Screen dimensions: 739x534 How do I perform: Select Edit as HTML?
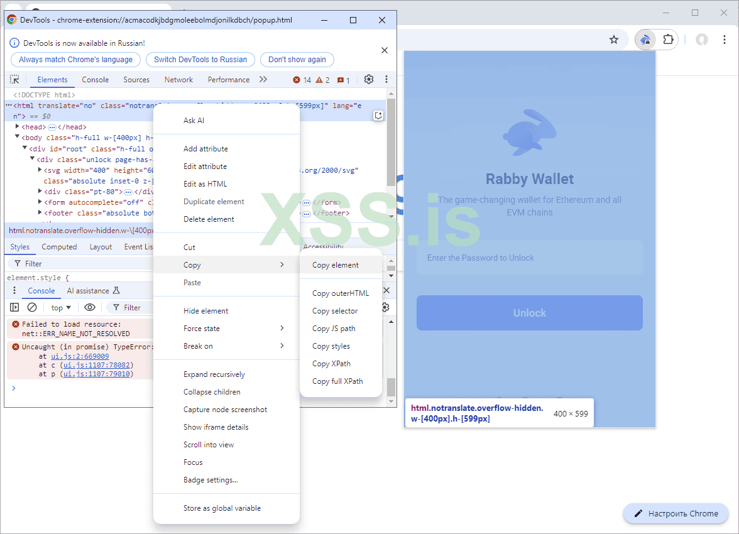(x=227, y=184)
